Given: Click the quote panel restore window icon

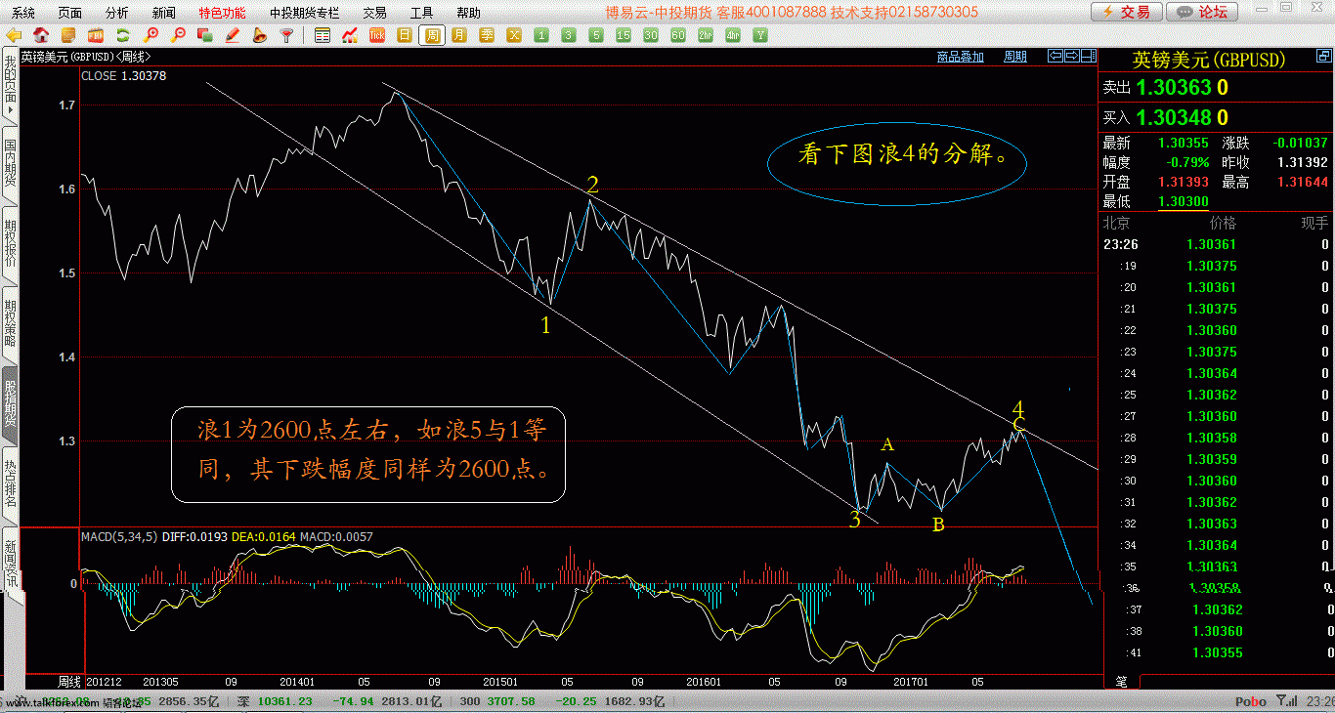Looking at the screenshot, I should pyautogui.click(x=1323, y=57).
